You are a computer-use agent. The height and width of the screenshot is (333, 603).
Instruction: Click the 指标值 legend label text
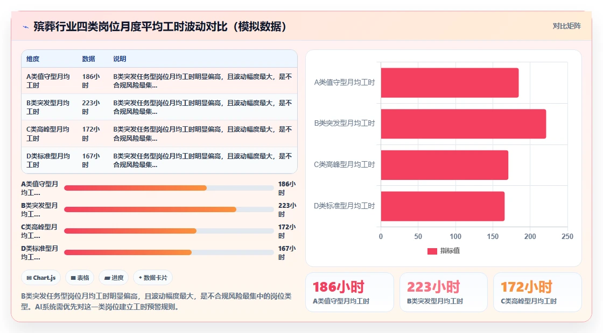pyautogui.click(x=450, y=251)
